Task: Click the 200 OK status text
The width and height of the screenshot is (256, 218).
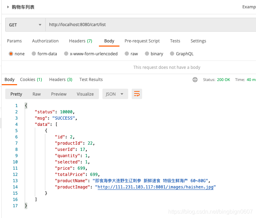Action: [x=223, y=80]
